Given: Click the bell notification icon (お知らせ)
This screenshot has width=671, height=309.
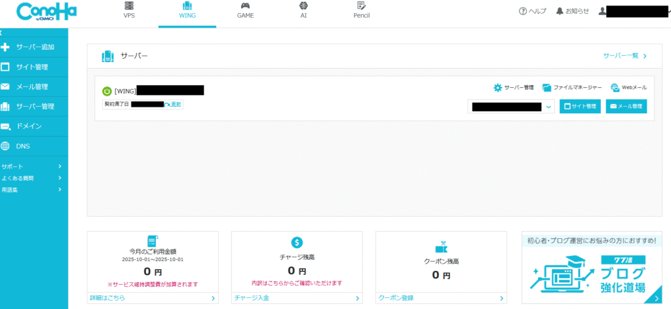Looking at the screenshot, I should tap(559, 11).
